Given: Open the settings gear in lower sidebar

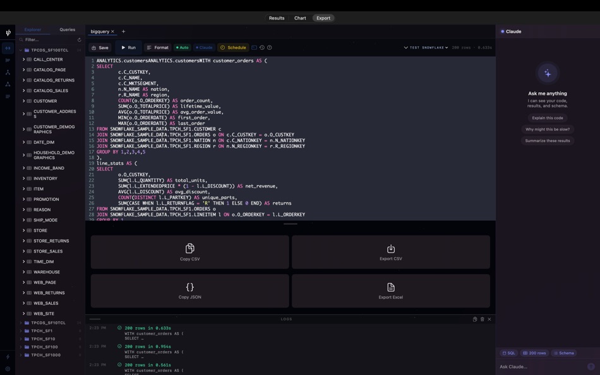Looking at the screenshot, I should (8, 369).
